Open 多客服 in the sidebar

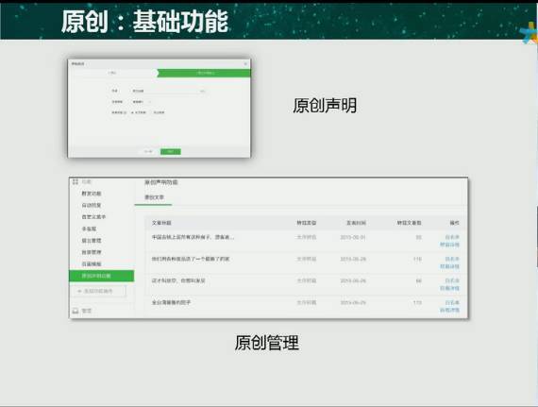[x=89, y=229]
